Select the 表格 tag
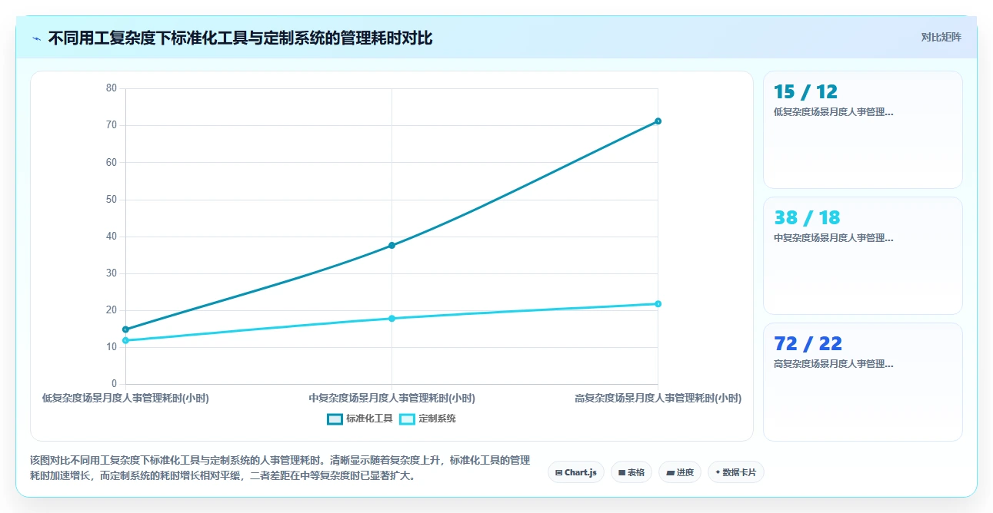 point(631,472)
